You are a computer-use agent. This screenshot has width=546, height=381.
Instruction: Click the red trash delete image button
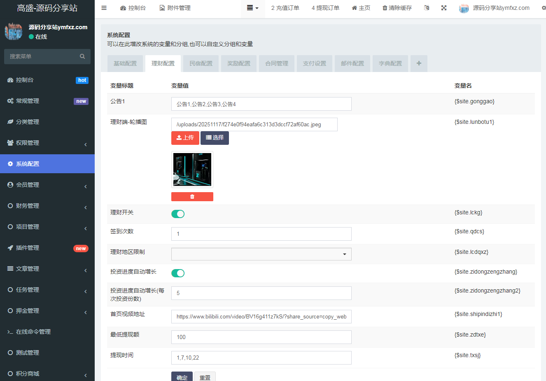tap(192, 197)
